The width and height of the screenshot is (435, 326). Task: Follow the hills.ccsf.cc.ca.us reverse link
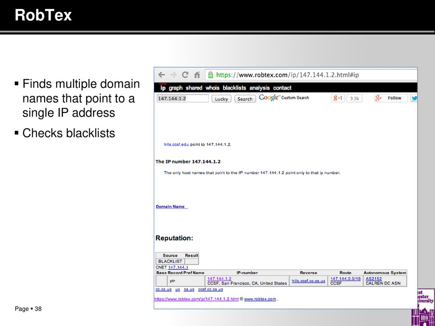(308, 281)
